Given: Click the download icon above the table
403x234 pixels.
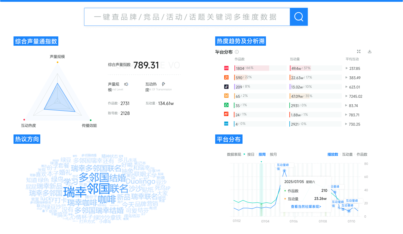Looking at the screenshot, I should click(370, 51).
